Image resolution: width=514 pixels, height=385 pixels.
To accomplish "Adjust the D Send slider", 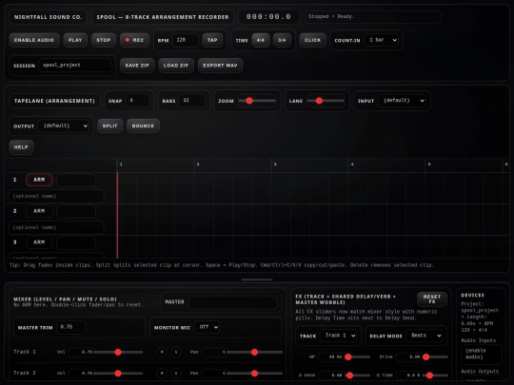I will click(358, 375).
